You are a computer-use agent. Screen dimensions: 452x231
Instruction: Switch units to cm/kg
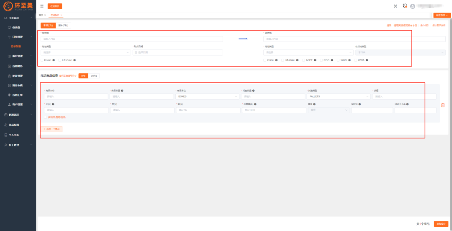point(94,75)
